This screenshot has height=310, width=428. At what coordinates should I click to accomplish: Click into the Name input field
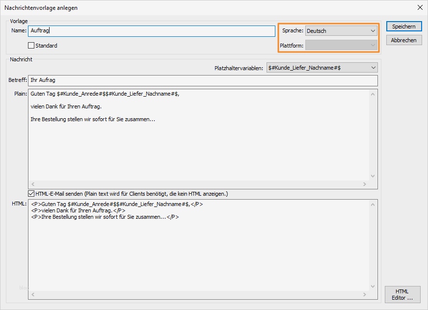[x=147, y=30]
